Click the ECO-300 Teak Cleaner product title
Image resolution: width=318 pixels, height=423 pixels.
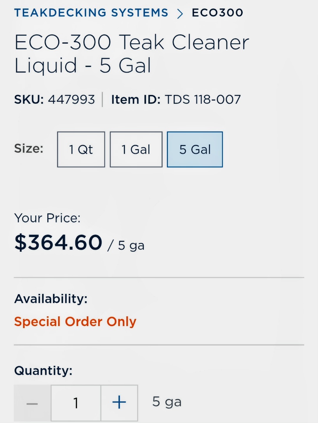tap(132, 54)
